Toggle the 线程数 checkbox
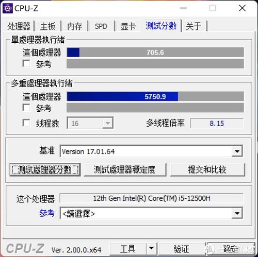The height and width of the screenshot is (257, 258). point(26,123)
